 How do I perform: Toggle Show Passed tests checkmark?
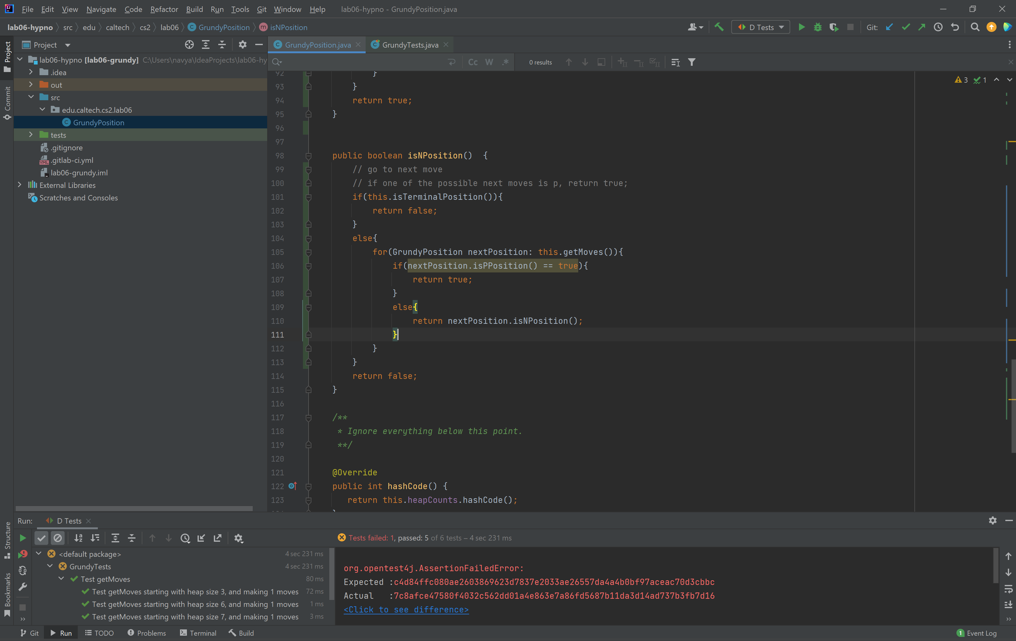(41, 538)
